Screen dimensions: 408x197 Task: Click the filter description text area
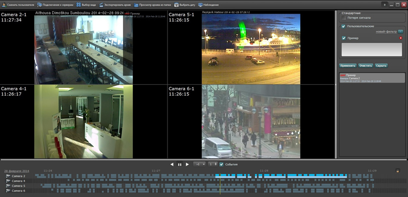coord(372,49)
